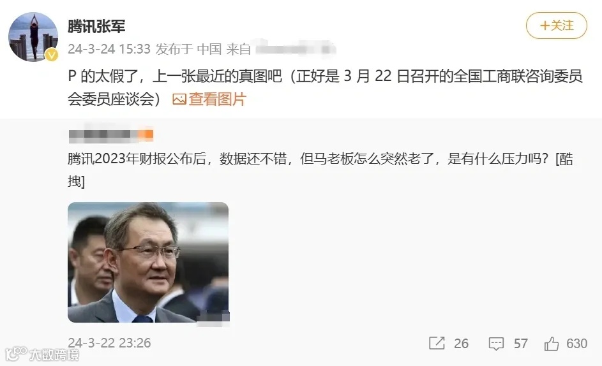602x366 pixels.
Task: Click the repost share icon
Action: [437, 343]
